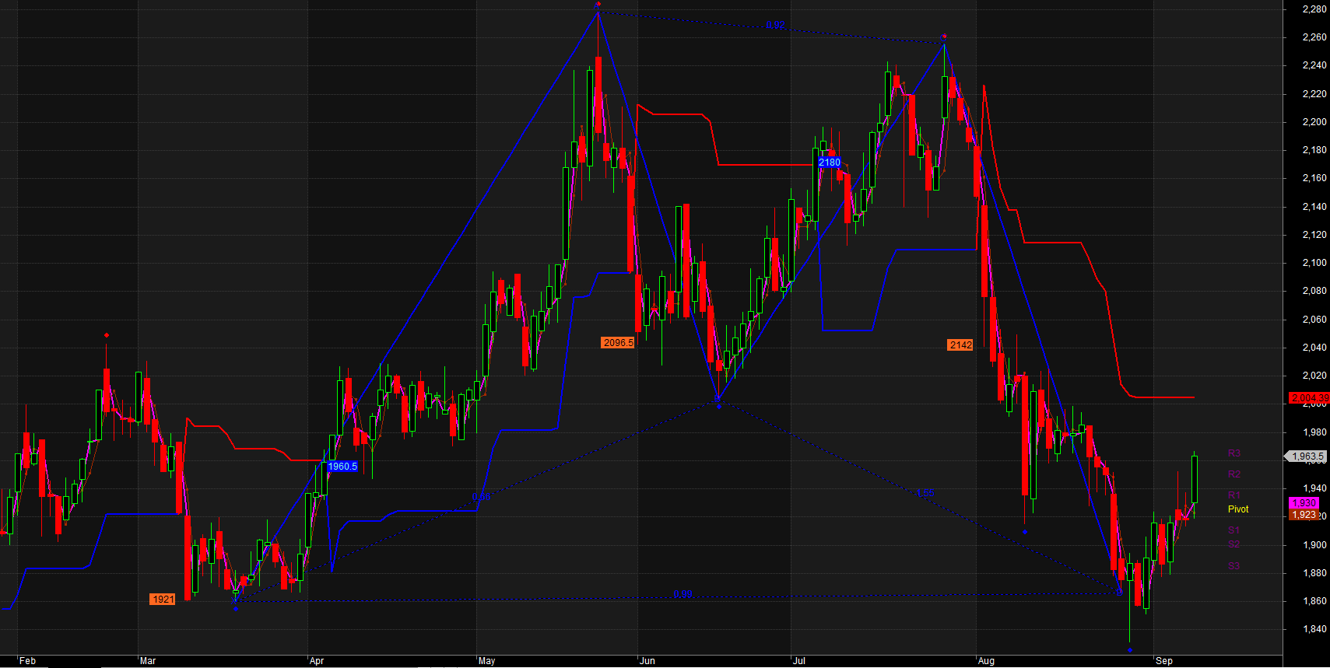Click the red diamond above the February high
Viewport: 1330px width, 668px height.
point(107,335)
